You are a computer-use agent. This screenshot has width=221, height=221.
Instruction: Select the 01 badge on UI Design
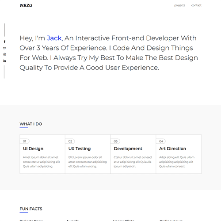coord(25,141)
